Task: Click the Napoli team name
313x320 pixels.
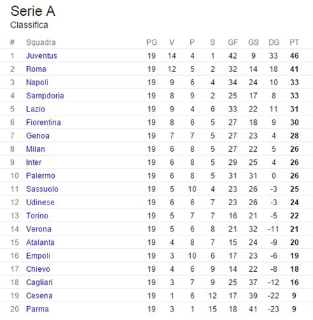Action: click(37, 82)
